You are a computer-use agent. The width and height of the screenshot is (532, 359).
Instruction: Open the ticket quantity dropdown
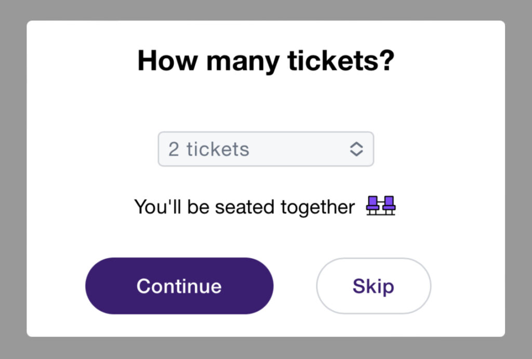(x=265, y=149)
